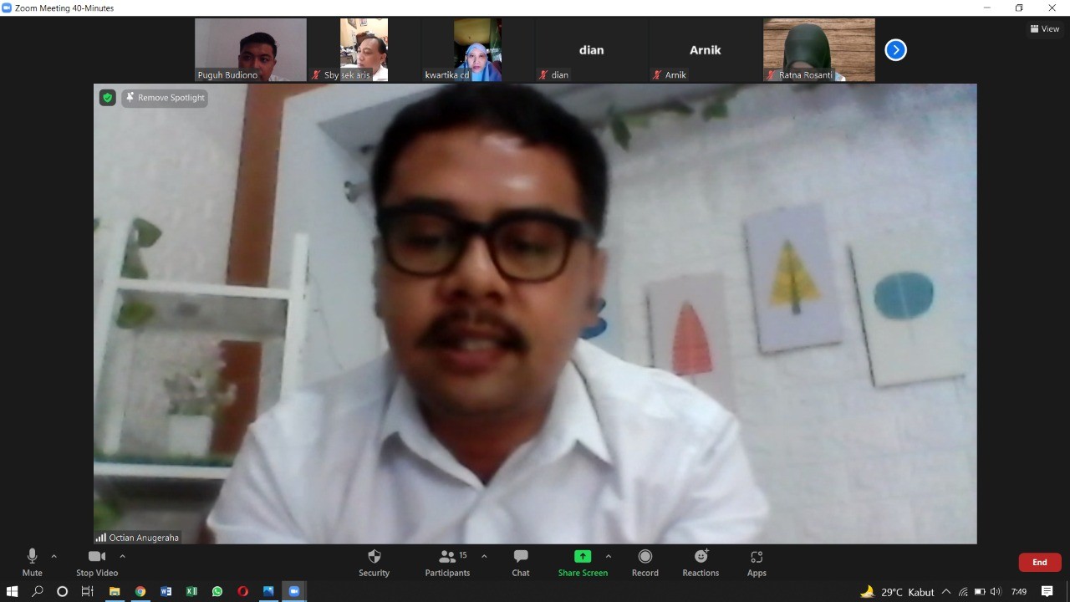Open the Security shield options
Image resolution: width=1070 pixels, height=602 pixels.
coord(374,563)
